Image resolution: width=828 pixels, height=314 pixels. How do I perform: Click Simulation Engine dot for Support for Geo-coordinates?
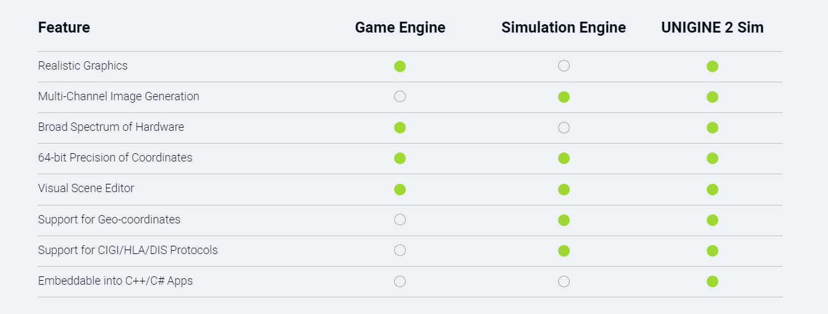click(x=564, y=220)
